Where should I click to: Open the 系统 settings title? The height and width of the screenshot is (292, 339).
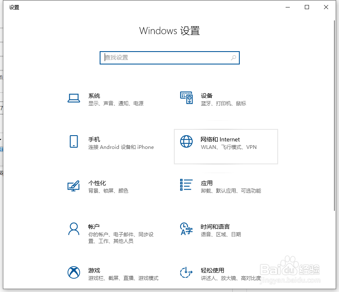coord(94,96)
